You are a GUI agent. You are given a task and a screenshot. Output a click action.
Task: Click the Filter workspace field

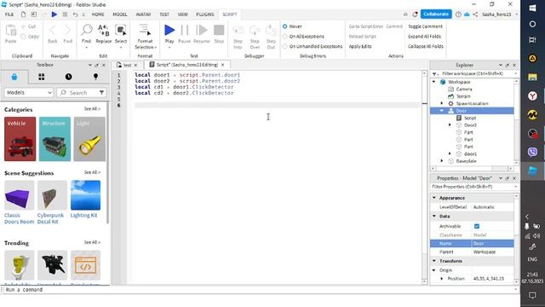point(473,74)
